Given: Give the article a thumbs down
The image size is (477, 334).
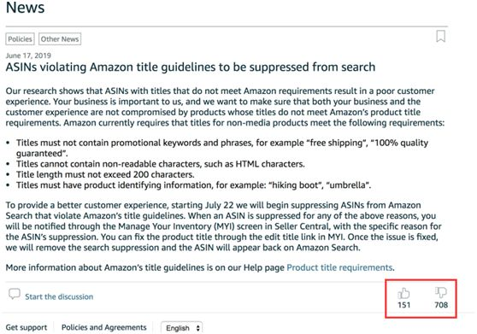Looking at the screenshot, I should (441, 293).
